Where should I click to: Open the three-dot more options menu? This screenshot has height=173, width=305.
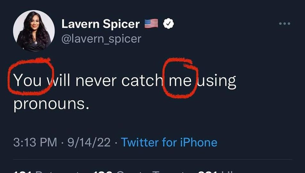point(284,24)
